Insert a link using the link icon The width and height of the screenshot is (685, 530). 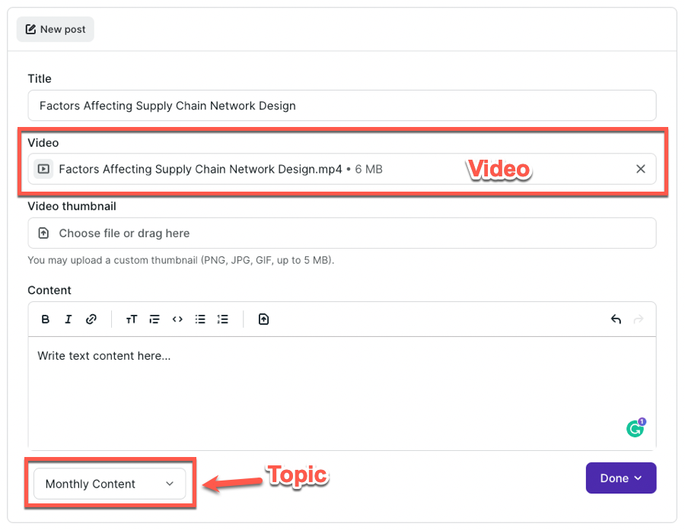click(91, 319)
